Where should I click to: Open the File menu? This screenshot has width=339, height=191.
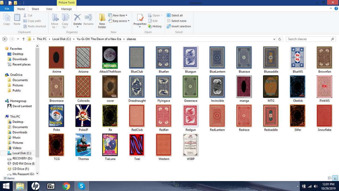[x=7, y=9]
